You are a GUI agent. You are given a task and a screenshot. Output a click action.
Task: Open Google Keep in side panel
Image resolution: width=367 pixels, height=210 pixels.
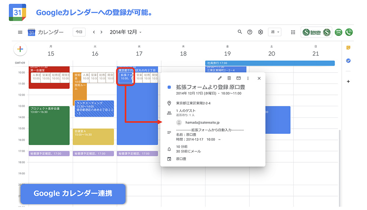(x=348, y=48)
